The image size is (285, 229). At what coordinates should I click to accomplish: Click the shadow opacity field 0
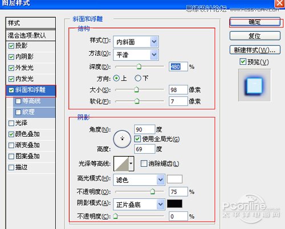pyautogui.click(x=178, y=216)
